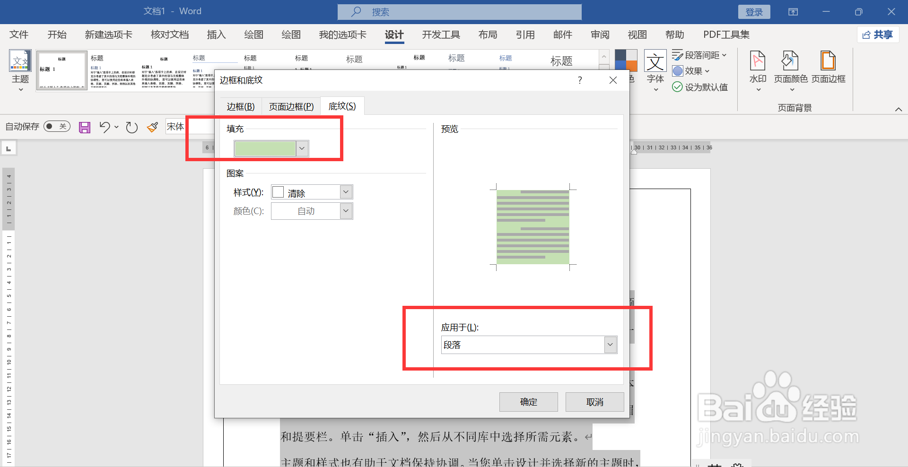Screen dimensions: 908x467
Task: Open the pattern Color (颜色) dropdown
Action: click(x=346, y=211)
